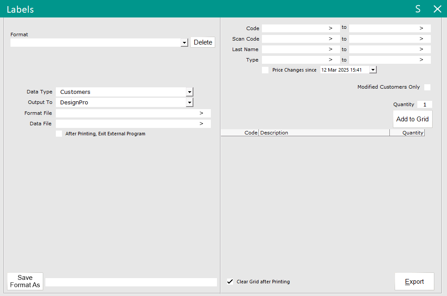Open the Last Name from-field lookup arrow
Image resolution: width=447 pixels, height=296 pixels.
coord(330,49)
